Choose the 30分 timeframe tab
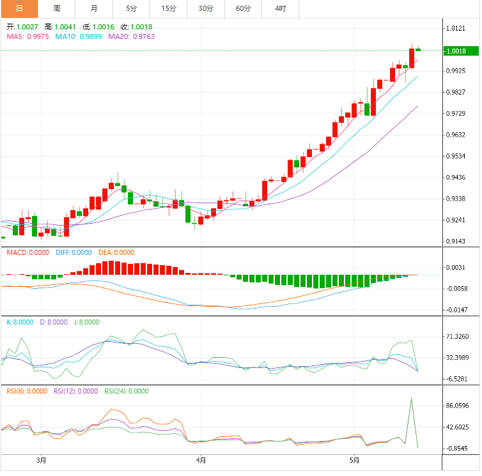The height and width of the screenshot is (476, 482). tap(206, 8)
